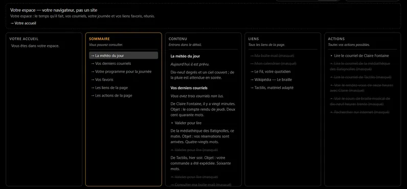Viewport: 407px width, 189px height.
Task: Click the masked 'Mon calendrier' link
Action: 273,63
